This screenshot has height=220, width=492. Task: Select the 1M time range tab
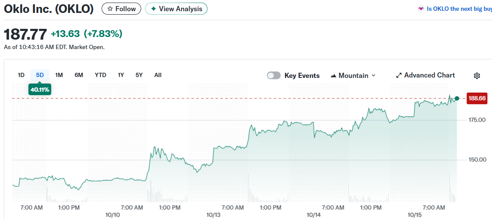59,75
